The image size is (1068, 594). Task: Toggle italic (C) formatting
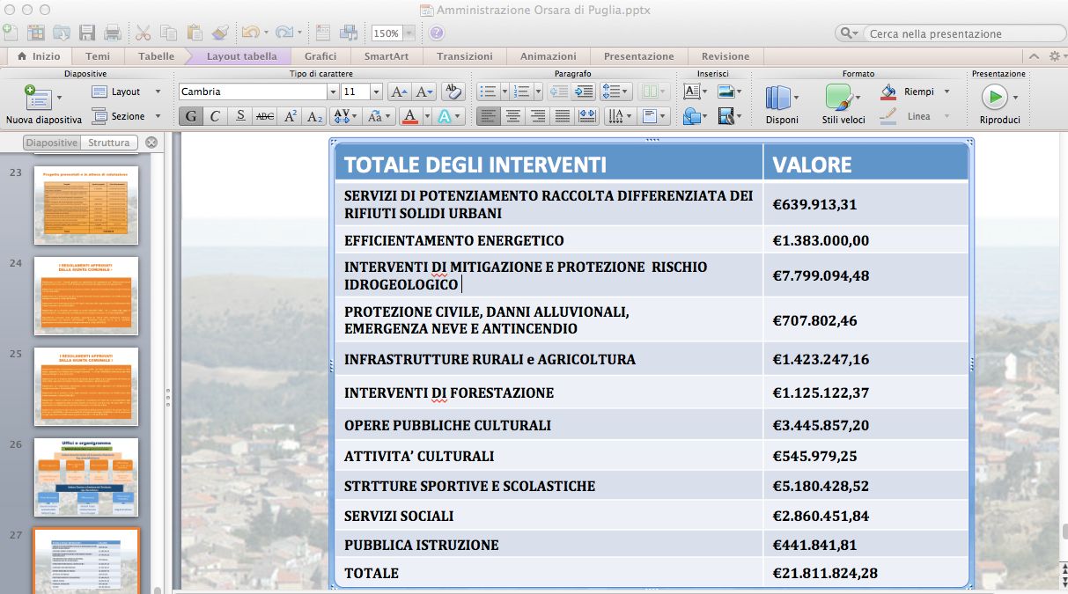point(215,116)
